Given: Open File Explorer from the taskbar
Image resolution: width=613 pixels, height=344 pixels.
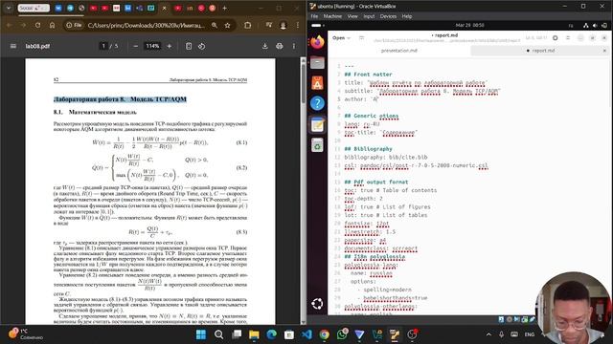Looking at the screenshot, I should pos(254,334).
